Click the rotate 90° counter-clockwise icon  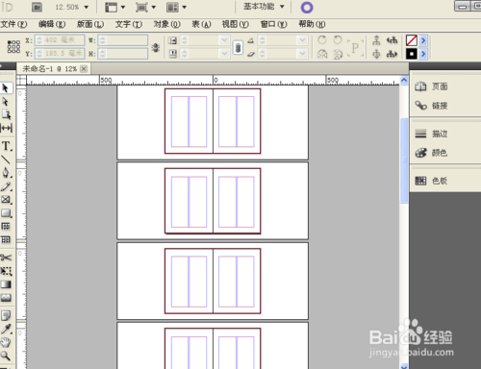338,40
